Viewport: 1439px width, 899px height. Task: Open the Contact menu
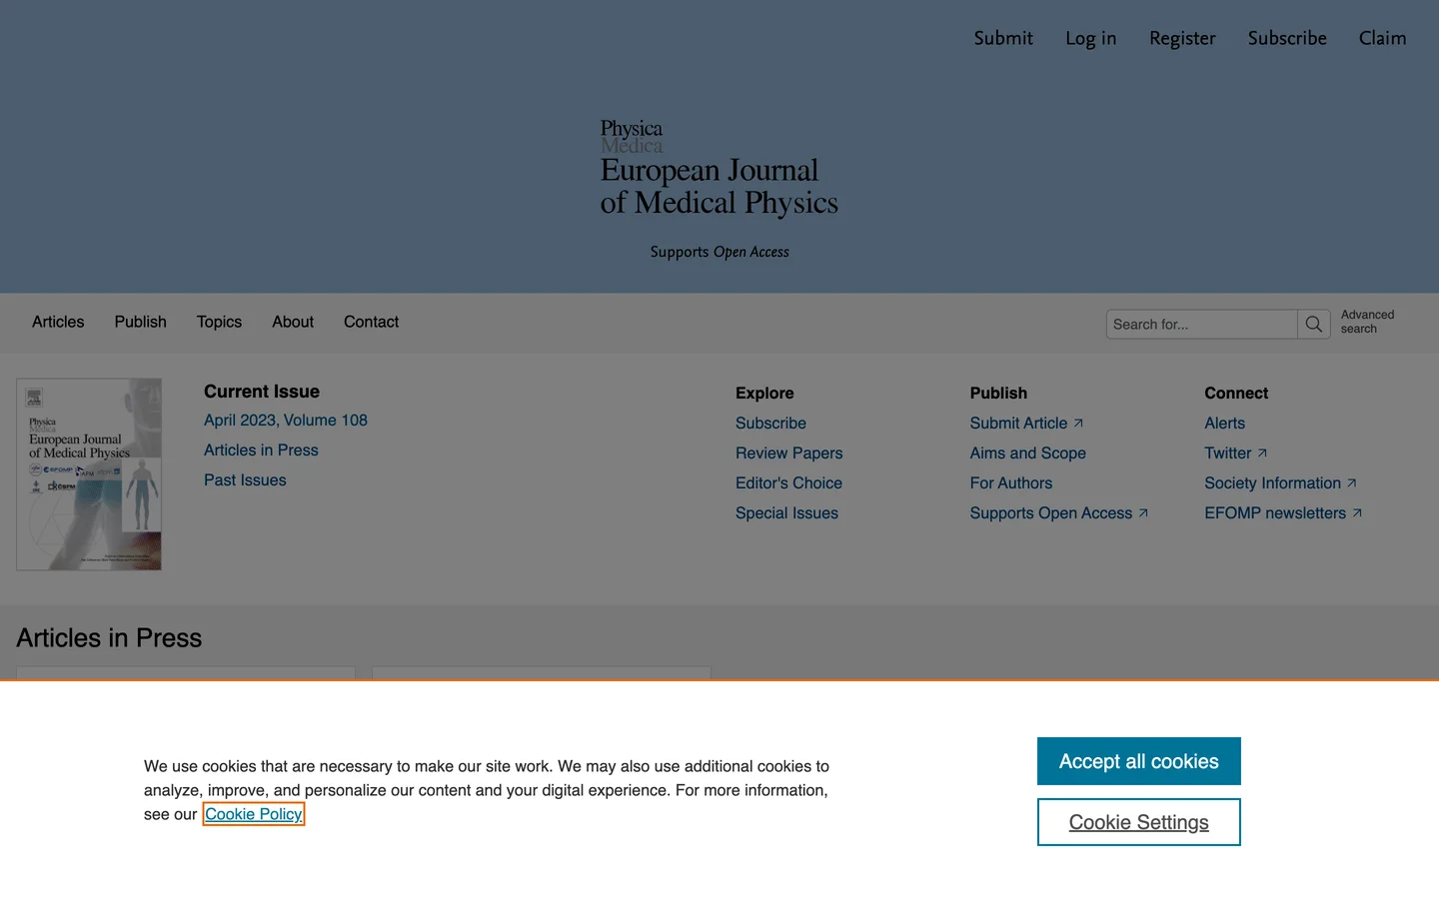point(371,322)
